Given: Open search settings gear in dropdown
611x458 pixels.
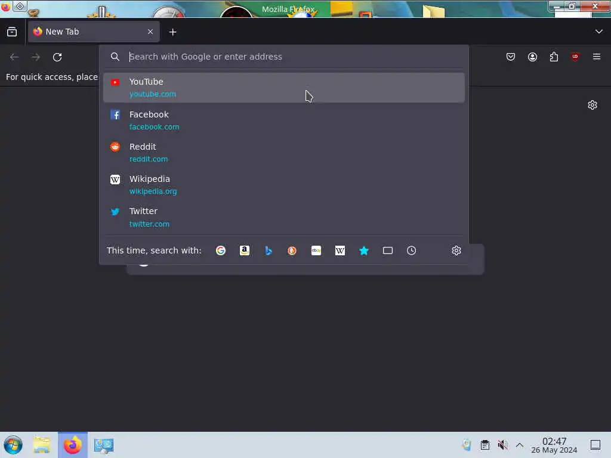Looking at the screenshot, I should [456, 250].
